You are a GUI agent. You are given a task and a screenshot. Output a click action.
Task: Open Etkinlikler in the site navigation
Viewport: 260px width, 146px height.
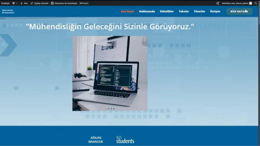(x=167, y=11)
